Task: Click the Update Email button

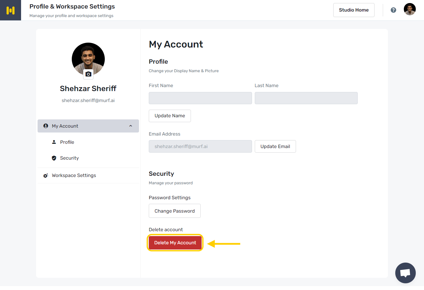Action: tap(275, 147)
